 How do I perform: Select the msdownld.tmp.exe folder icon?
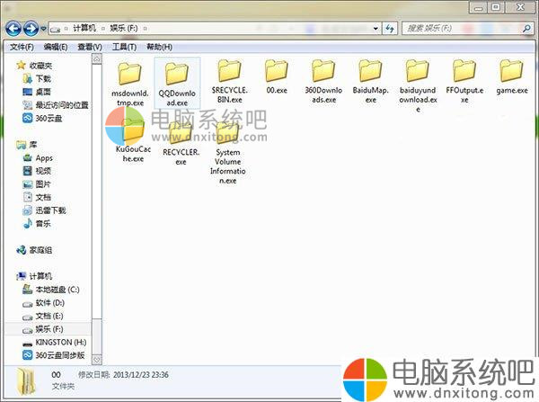tap(130, 74)
